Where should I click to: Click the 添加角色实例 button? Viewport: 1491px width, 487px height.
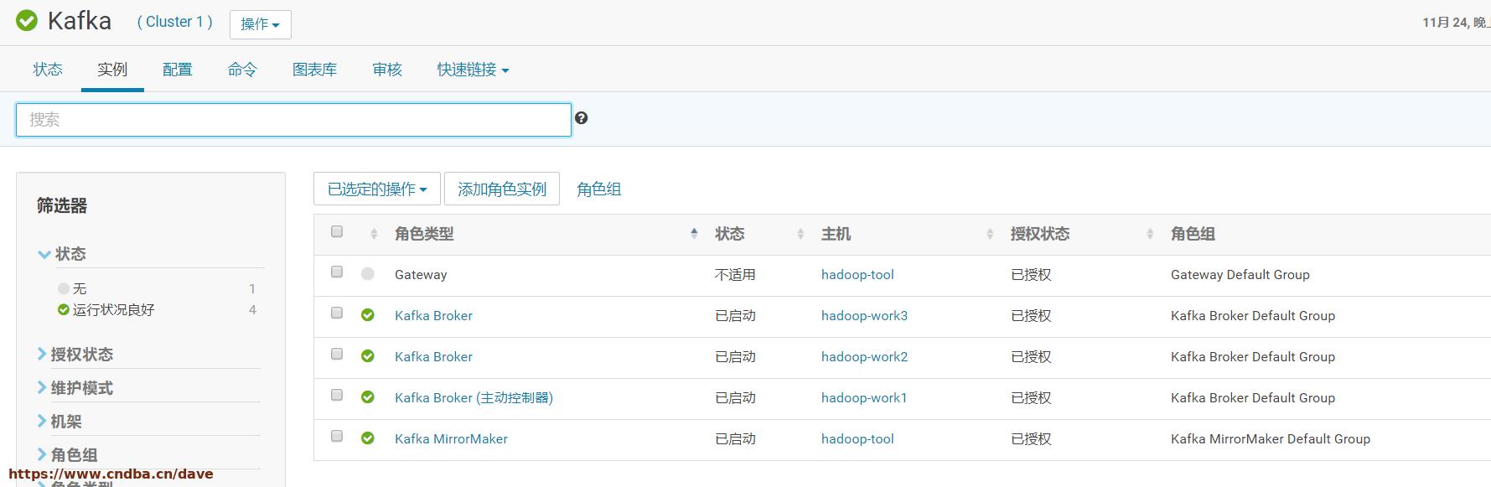click(502, 189)
